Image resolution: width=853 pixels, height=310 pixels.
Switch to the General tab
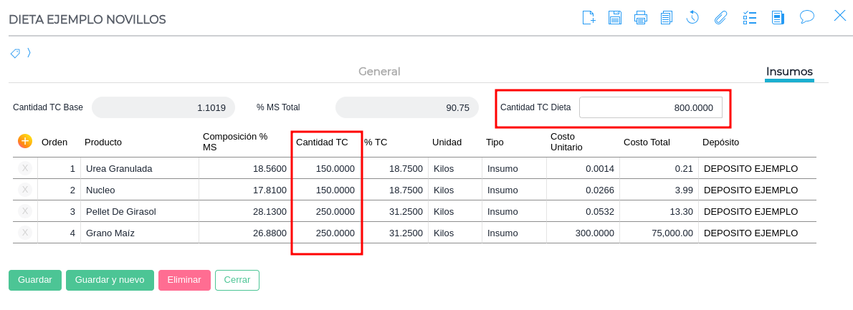click(379, 72)
